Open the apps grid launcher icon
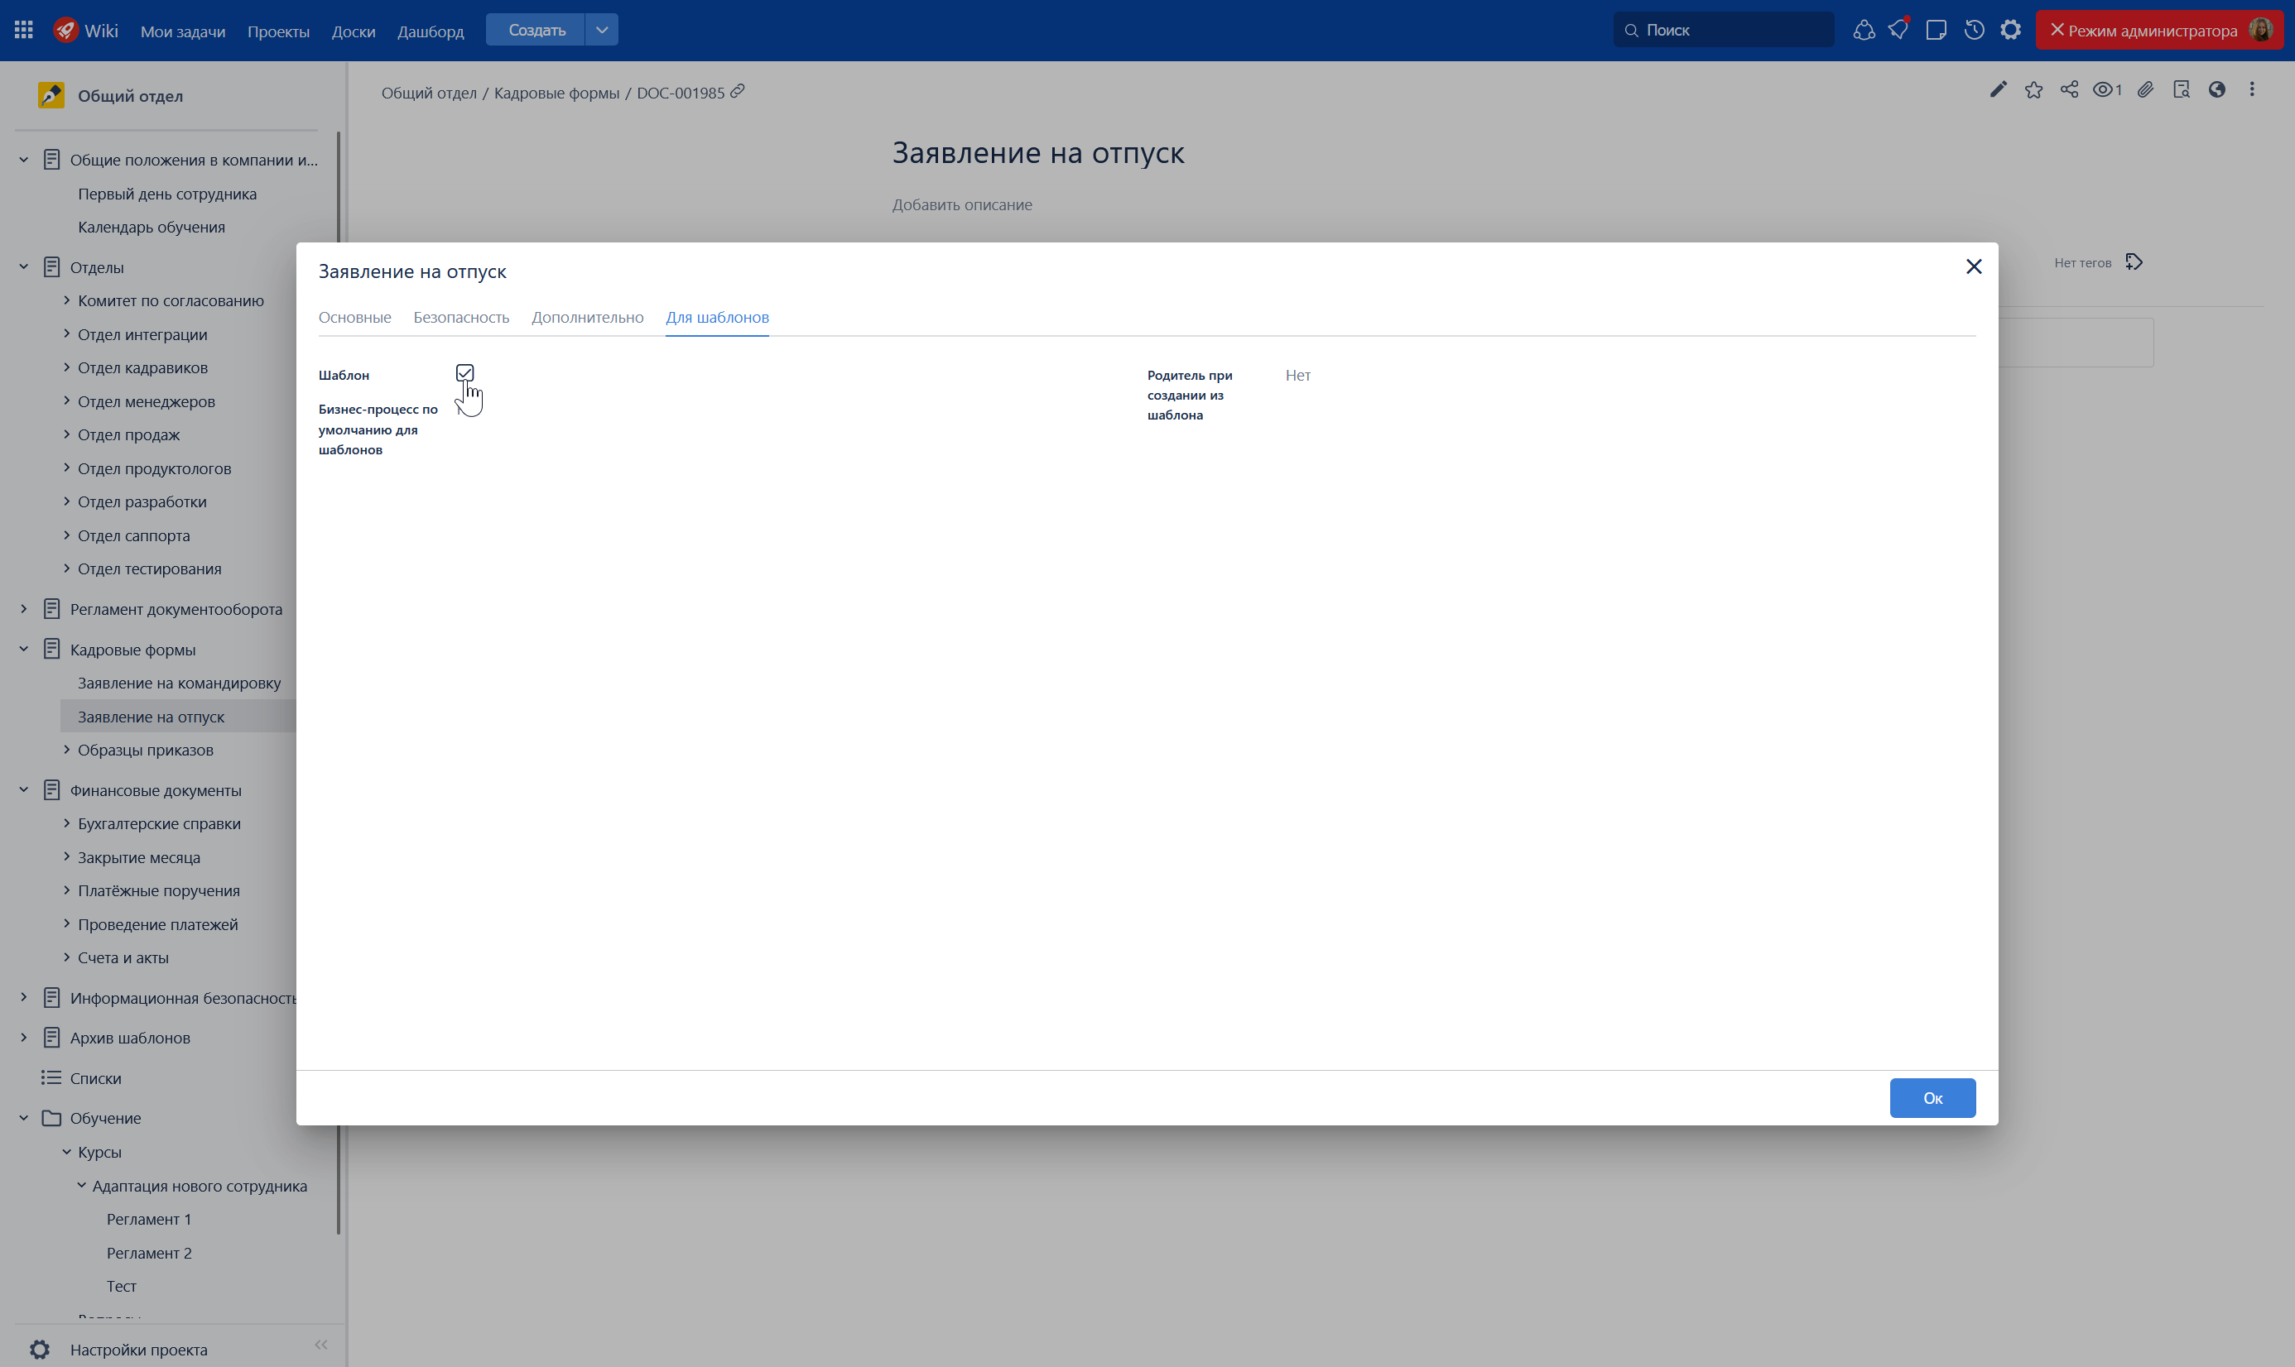Screen dimensions: 2295x1367 [24, 31]
